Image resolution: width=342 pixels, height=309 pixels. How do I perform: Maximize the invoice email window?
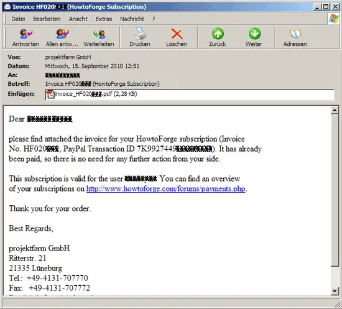click(326, 7)
